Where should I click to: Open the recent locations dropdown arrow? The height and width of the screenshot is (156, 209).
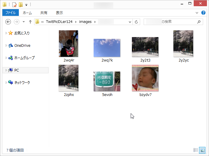pos(24,22)
